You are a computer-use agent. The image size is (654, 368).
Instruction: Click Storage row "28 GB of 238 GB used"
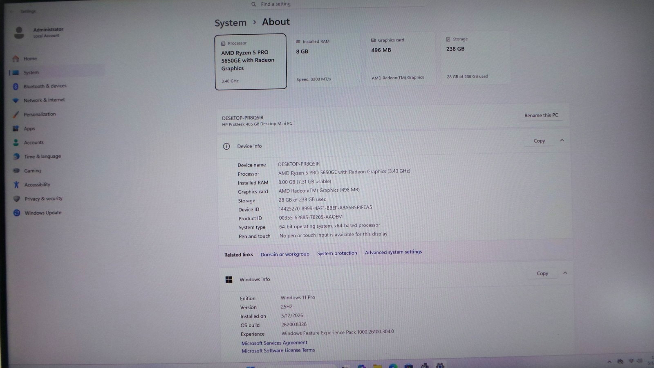click(x=302, y=200)
